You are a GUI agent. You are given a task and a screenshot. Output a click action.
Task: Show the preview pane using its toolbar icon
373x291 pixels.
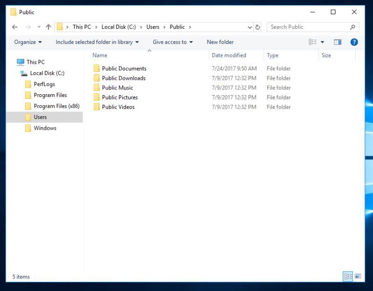click(337, 42)
